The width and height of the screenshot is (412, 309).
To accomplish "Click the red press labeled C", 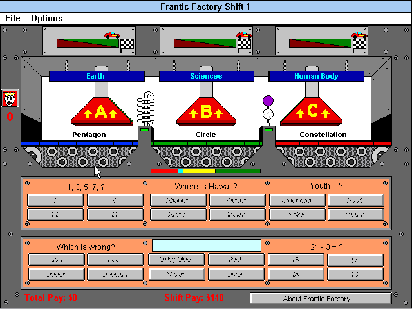I will pyautogui.click(x=312, y=111).
